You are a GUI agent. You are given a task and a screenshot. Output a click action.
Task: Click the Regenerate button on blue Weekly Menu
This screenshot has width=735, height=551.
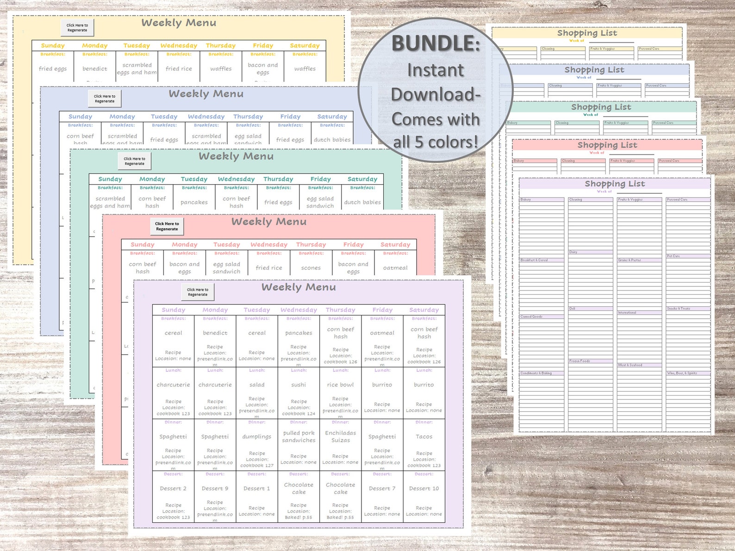[x=105, y=99]
